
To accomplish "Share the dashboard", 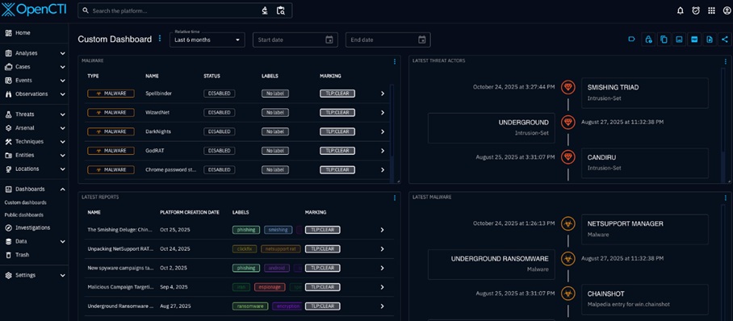I will coord(725,40).
